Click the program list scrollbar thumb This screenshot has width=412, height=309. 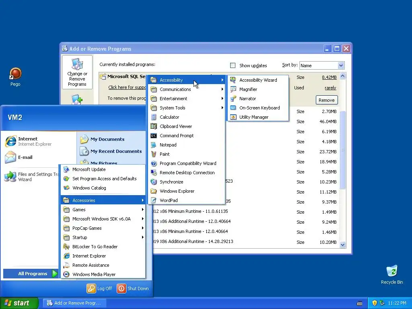click(342, 150)
